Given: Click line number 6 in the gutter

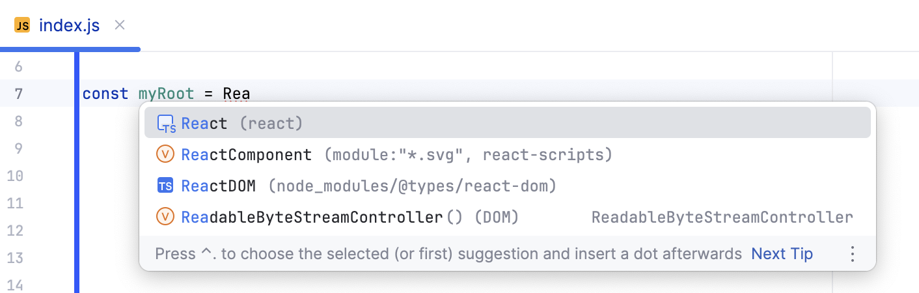Looking at the screenshot, I should pos(18,66).
